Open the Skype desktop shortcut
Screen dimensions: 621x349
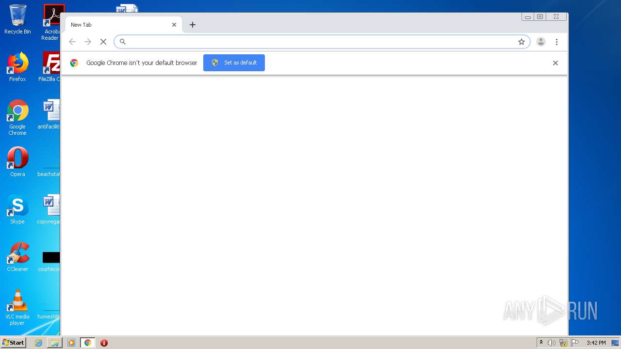point(17,209)
